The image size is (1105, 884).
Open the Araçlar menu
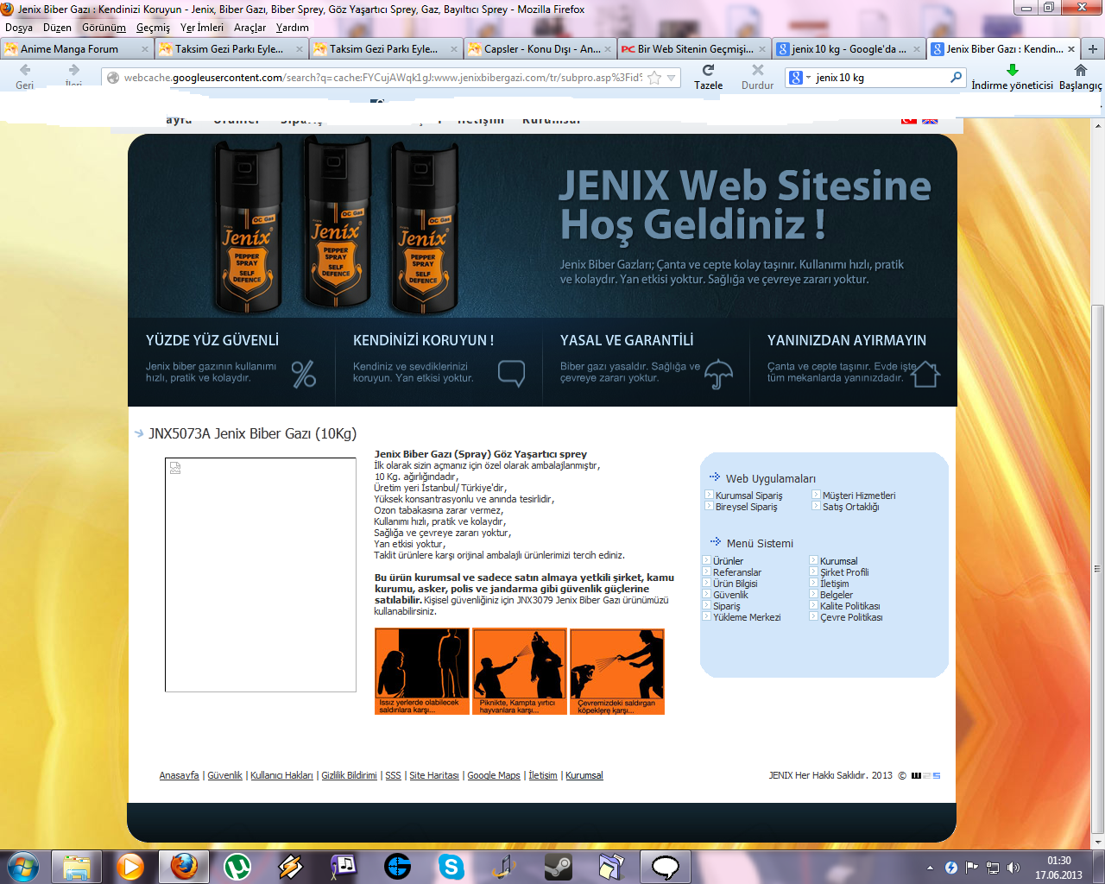[x=249, y=28]
